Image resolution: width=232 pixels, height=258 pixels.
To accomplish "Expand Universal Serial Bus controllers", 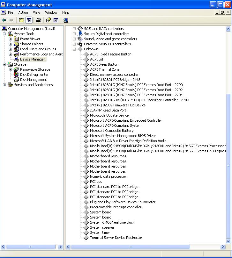I will [x=74, y=44].
